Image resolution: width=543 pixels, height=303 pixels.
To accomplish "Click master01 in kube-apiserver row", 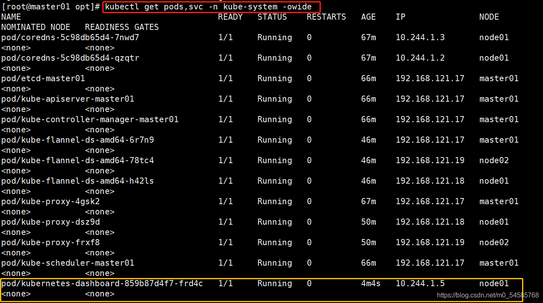I will coord(499,99).
